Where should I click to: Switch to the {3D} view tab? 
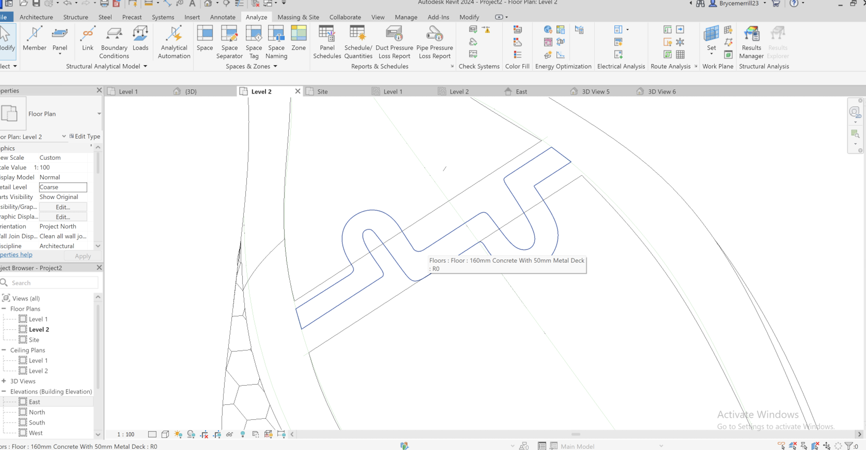[191, 92]
